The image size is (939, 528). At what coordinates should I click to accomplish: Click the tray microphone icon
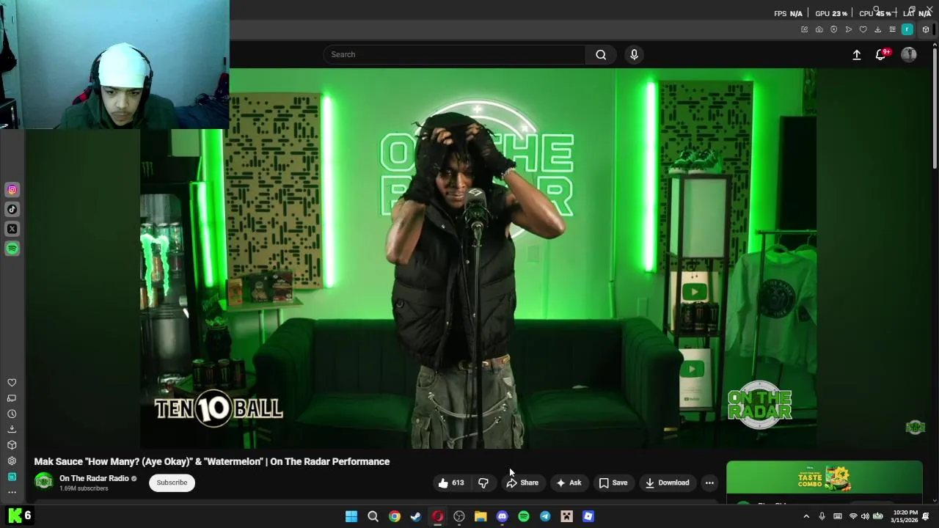tap(822, 516)
